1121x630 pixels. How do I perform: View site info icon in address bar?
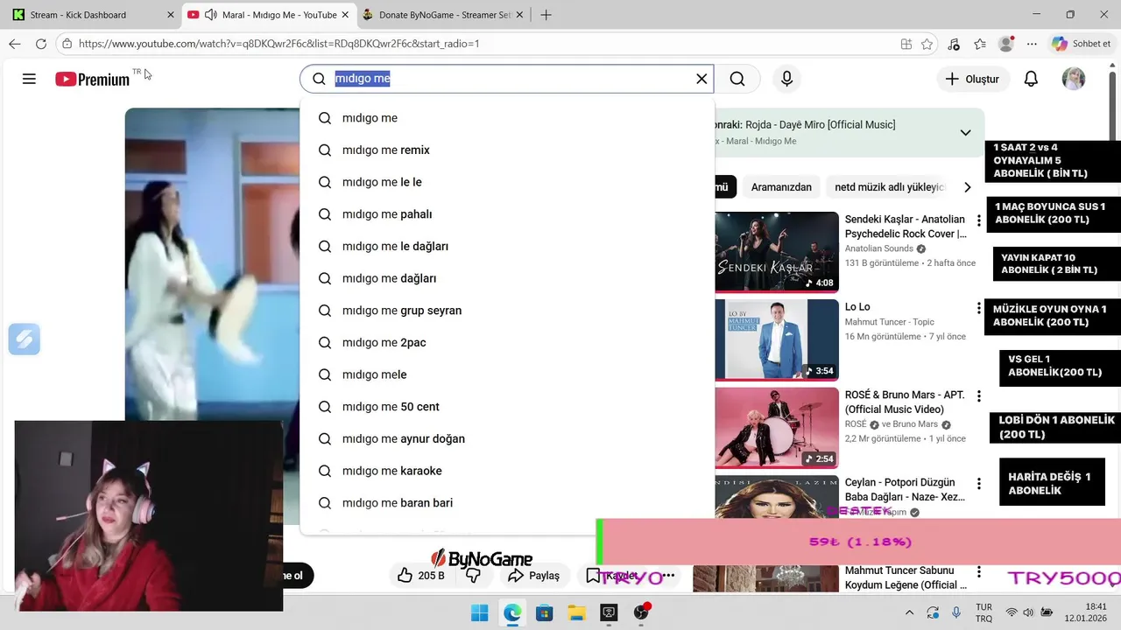coord(67,44)
